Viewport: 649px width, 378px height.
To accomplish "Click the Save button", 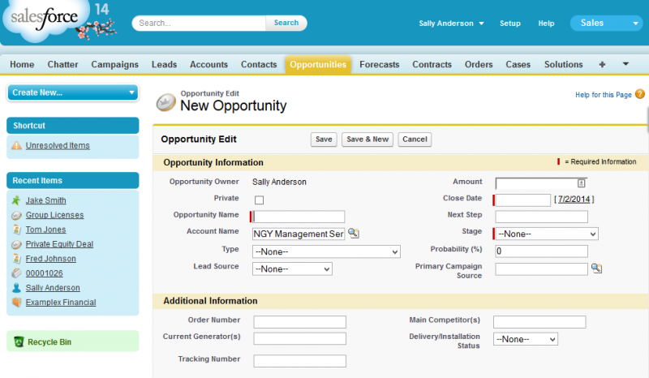I will pos(324,139).
